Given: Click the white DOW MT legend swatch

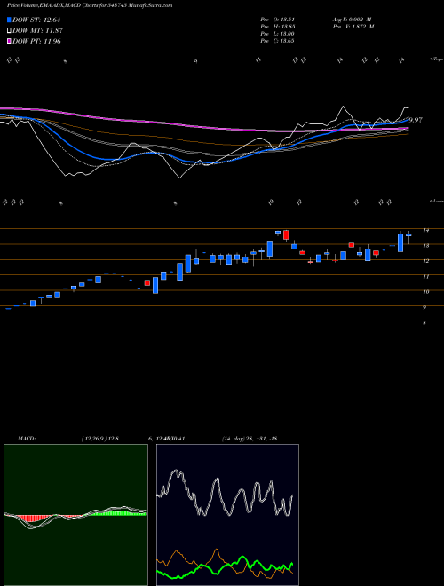Looking at the screenshot, I should (x=10, y=31).
